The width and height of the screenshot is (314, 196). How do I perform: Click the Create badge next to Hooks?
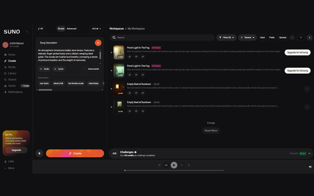pyautogui.click(x=25, y=85)
